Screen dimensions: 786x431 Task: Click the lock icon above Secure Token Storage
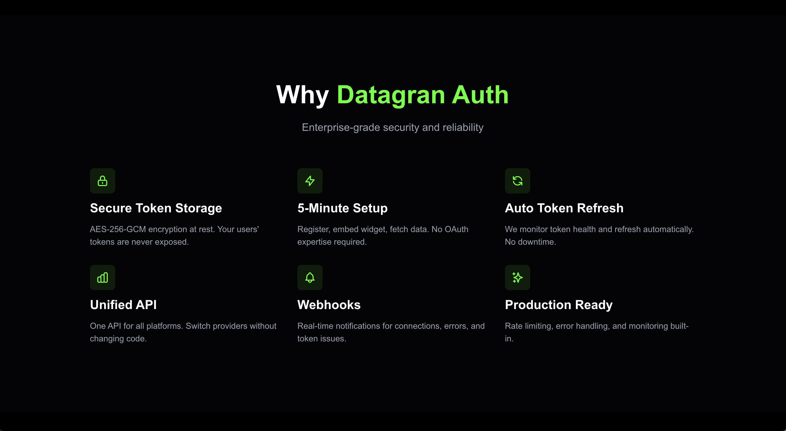[x=102, y=181]
